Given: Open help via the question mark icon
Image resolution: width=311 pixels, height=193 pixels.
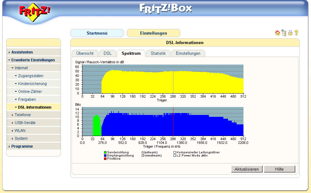Looking at the screenshot, I should (296, 33).
